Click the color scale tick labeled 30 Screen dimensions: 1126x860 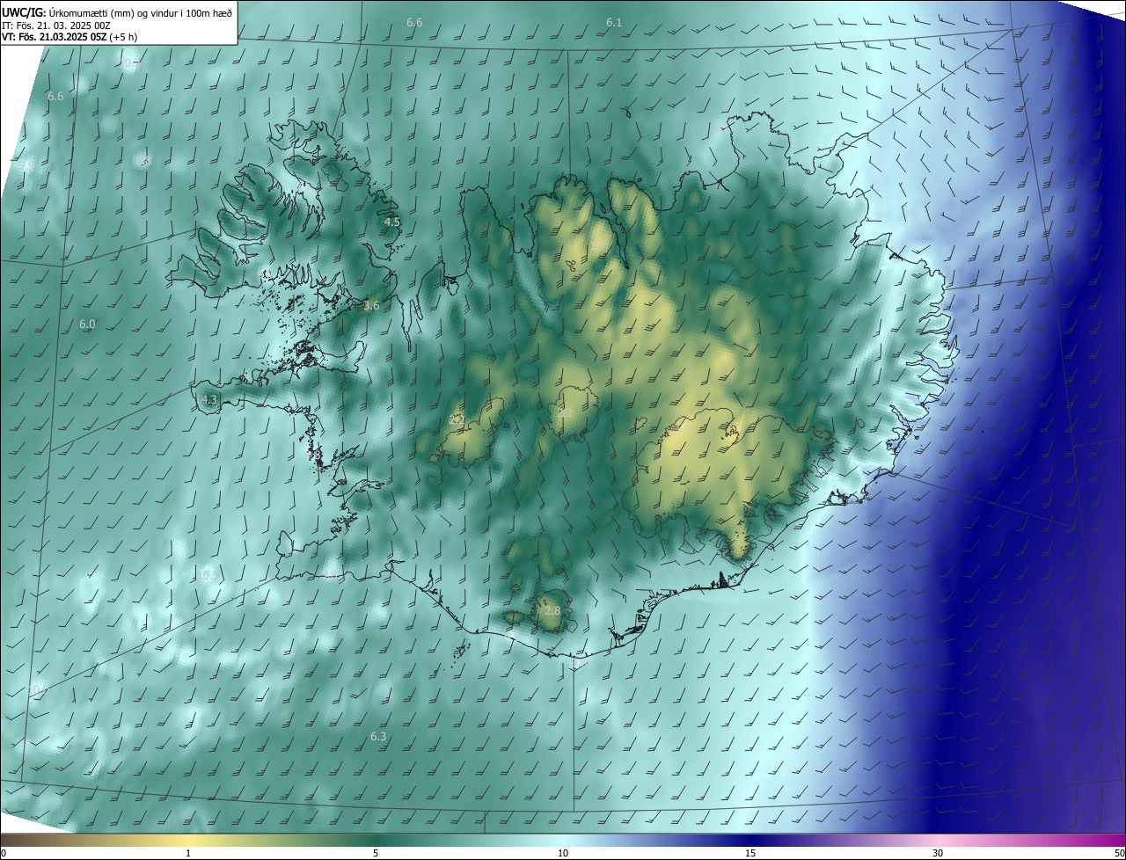(x=938, y=853)
